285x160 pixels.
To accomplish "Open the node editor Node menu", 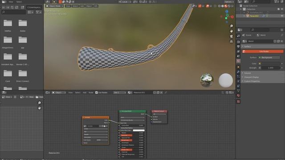I will coord(91,92).
